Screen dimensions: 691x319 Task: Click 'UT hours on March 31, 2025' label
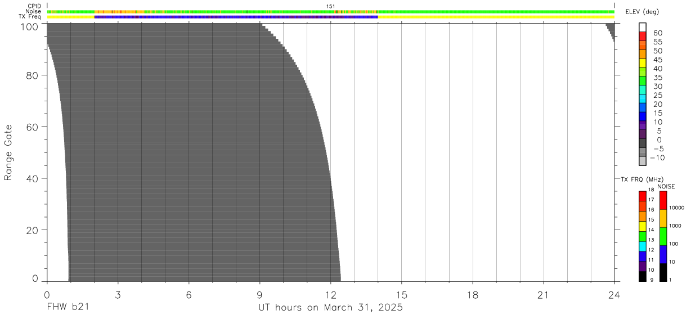tap(330, 308)
